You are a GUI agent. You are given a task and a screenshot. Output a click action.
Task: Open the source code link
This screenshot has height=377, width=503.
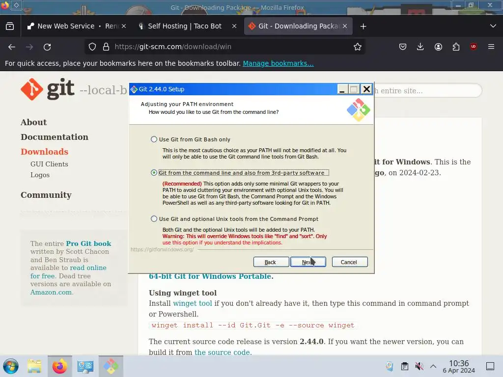pos(223,352)
